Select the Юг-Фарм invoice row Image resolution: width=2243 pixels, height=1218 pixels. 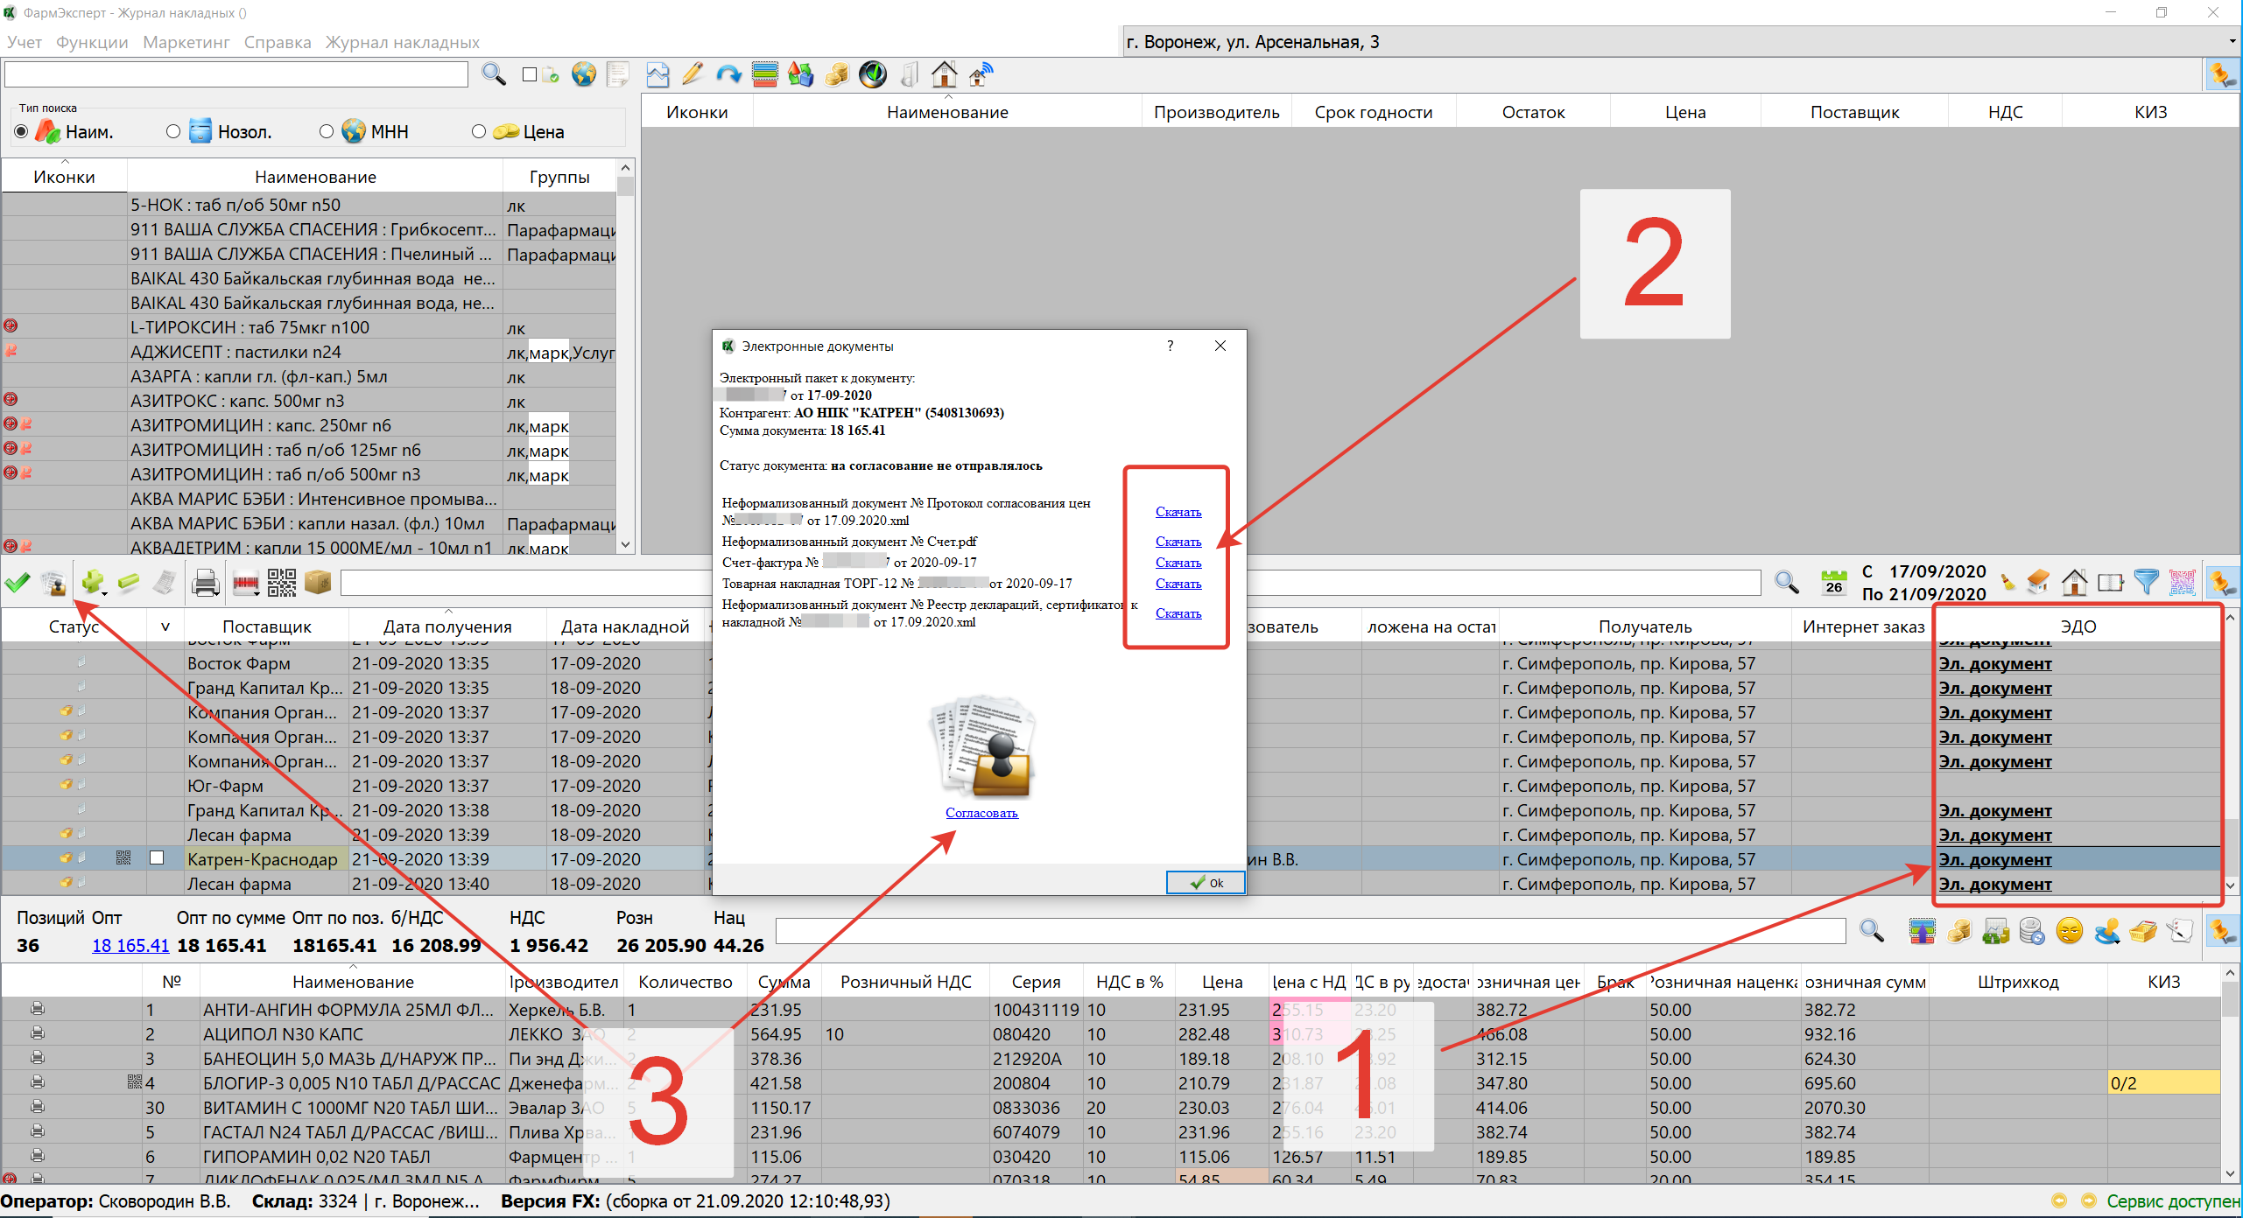[x=1110, y=786]
